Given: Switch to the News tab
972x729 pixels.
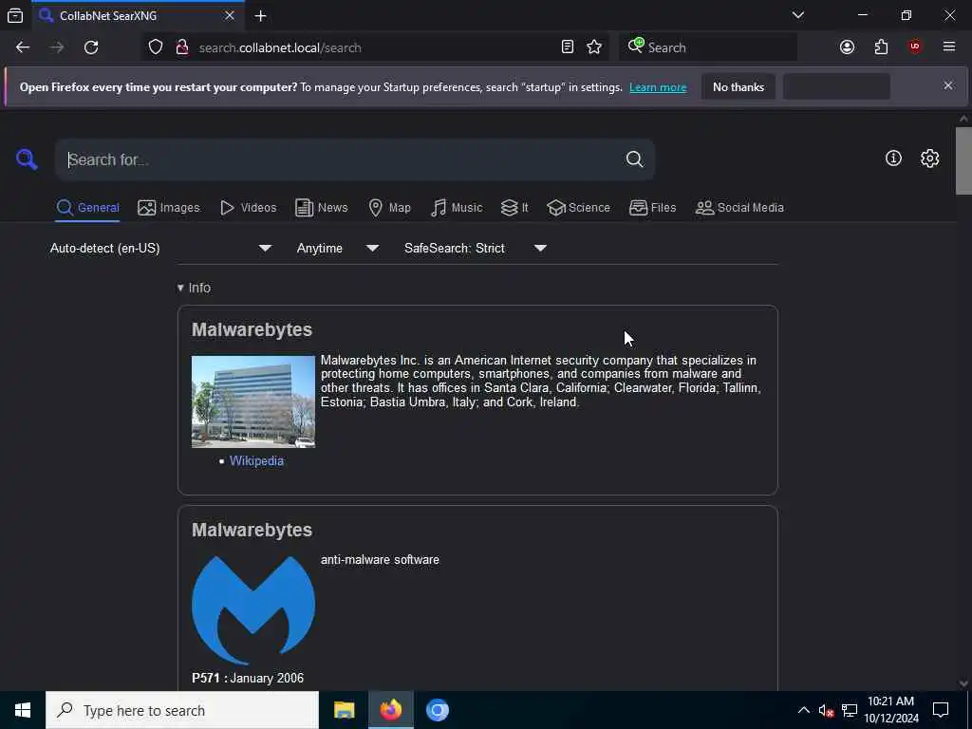Looking at the screenshot, I should point(321,208).
